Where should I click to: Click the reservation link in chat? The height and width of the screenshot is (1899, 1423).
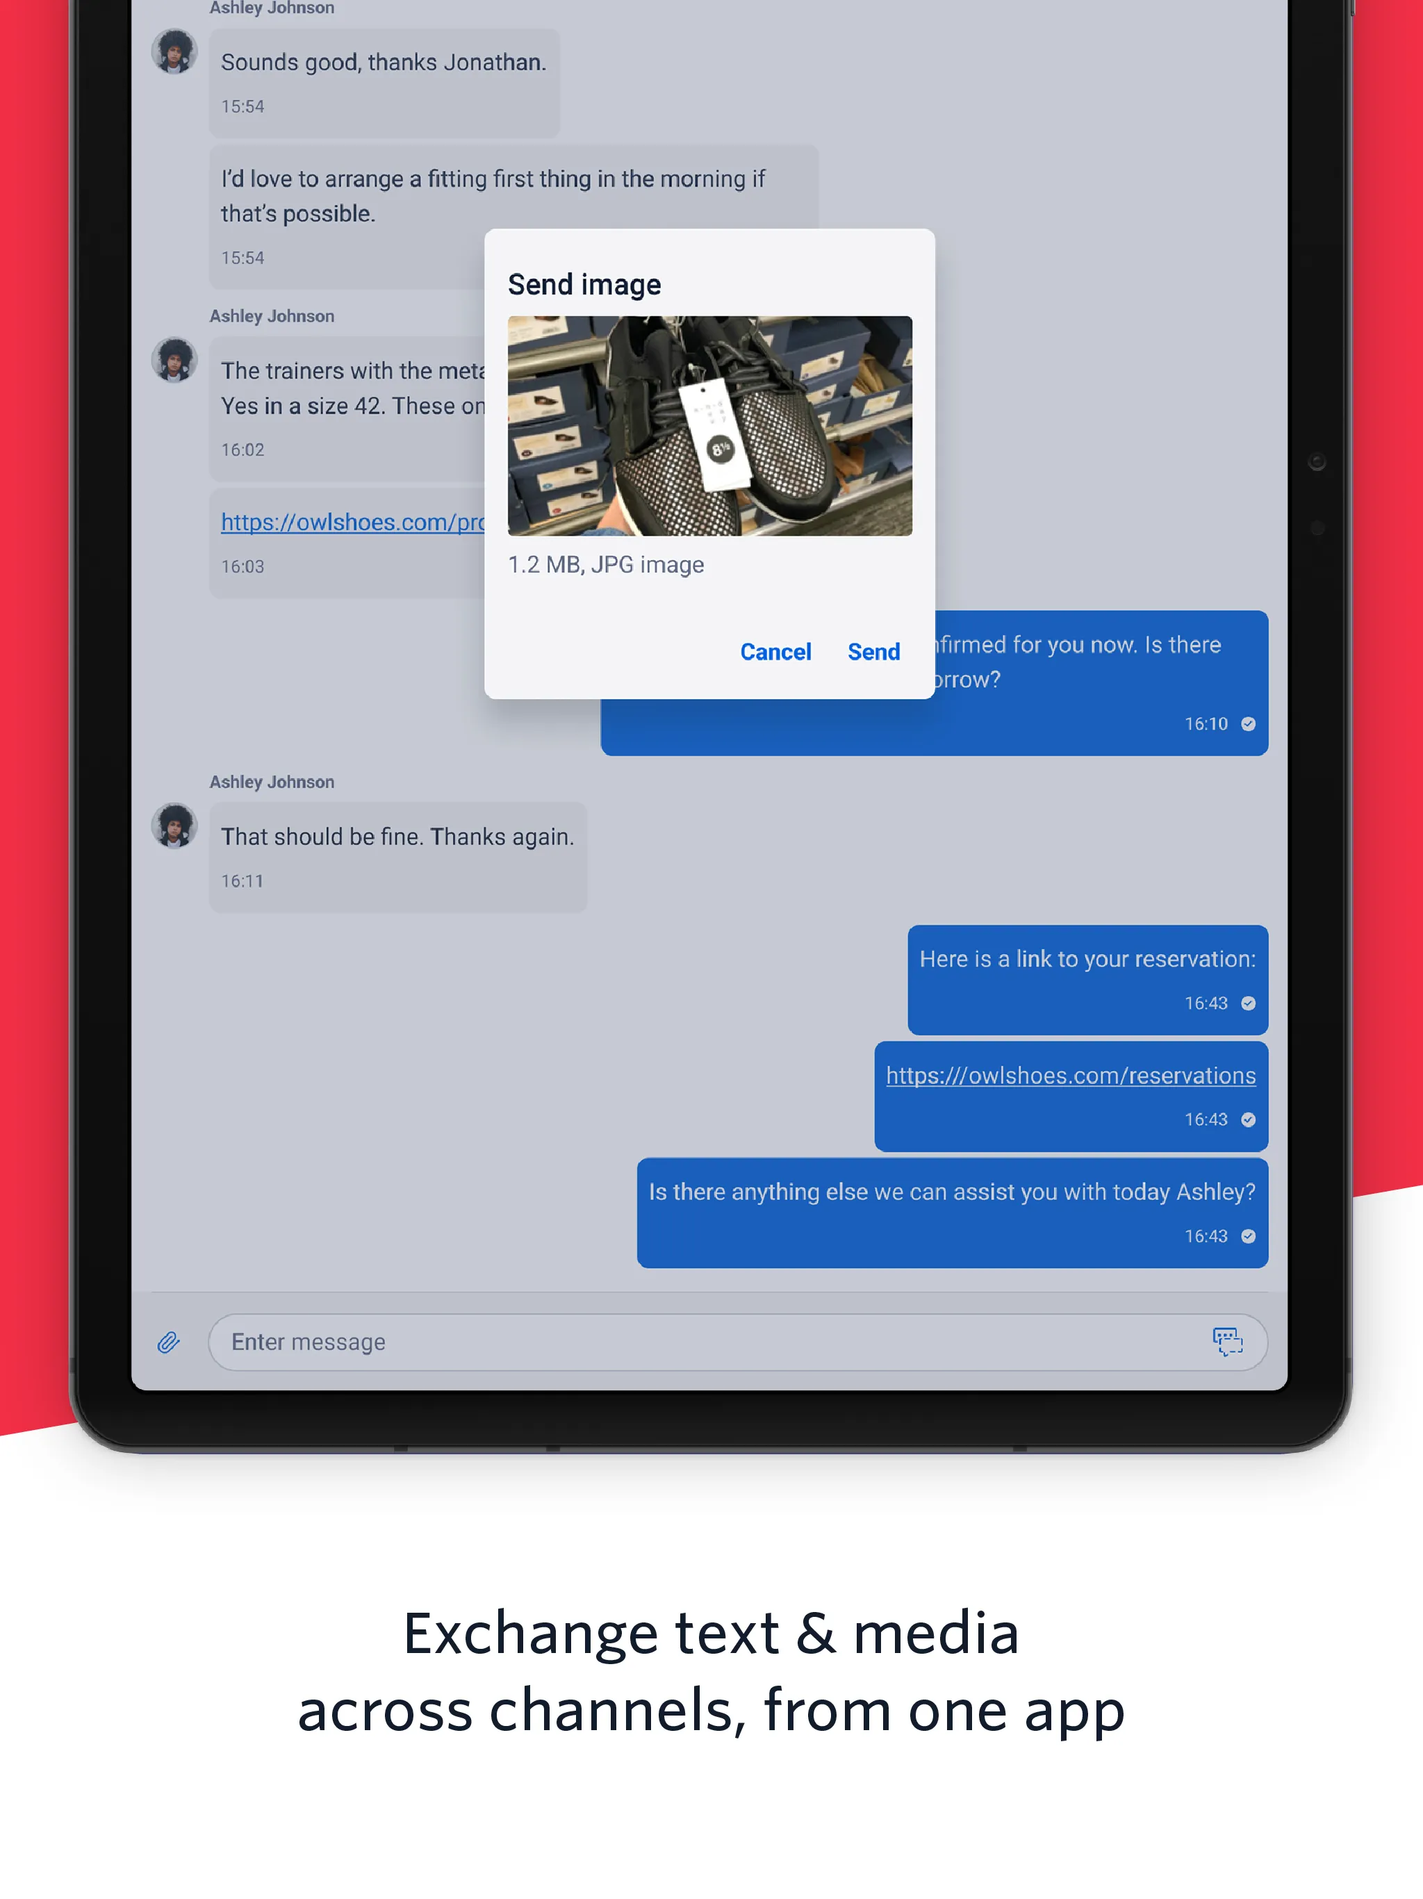tap(1069, 1074)
